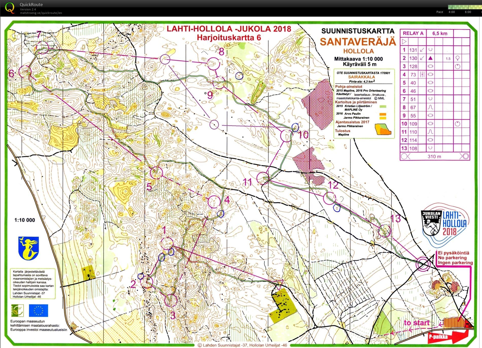Viewport: 482px width, 348px height.
Task: Click the 6:00 pace marker
Action: click(468, 12)
